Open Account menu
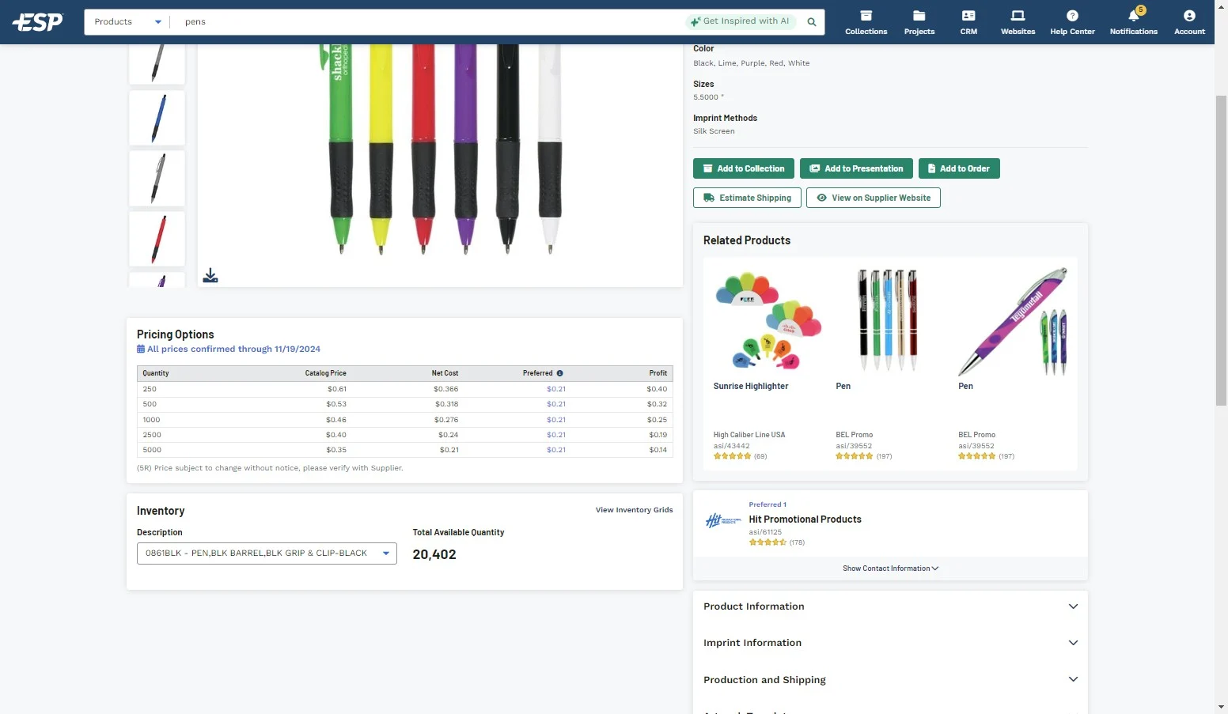 point(1189,22)
